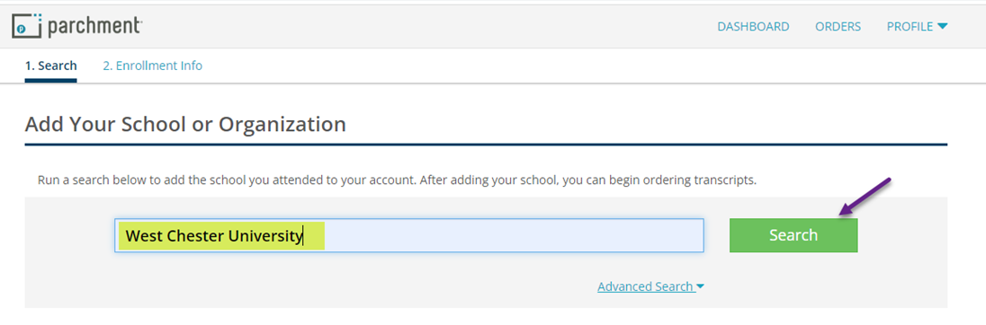Click the parchment wordmark text in header
Screen dimensions: 986x325
coord(95,26)
